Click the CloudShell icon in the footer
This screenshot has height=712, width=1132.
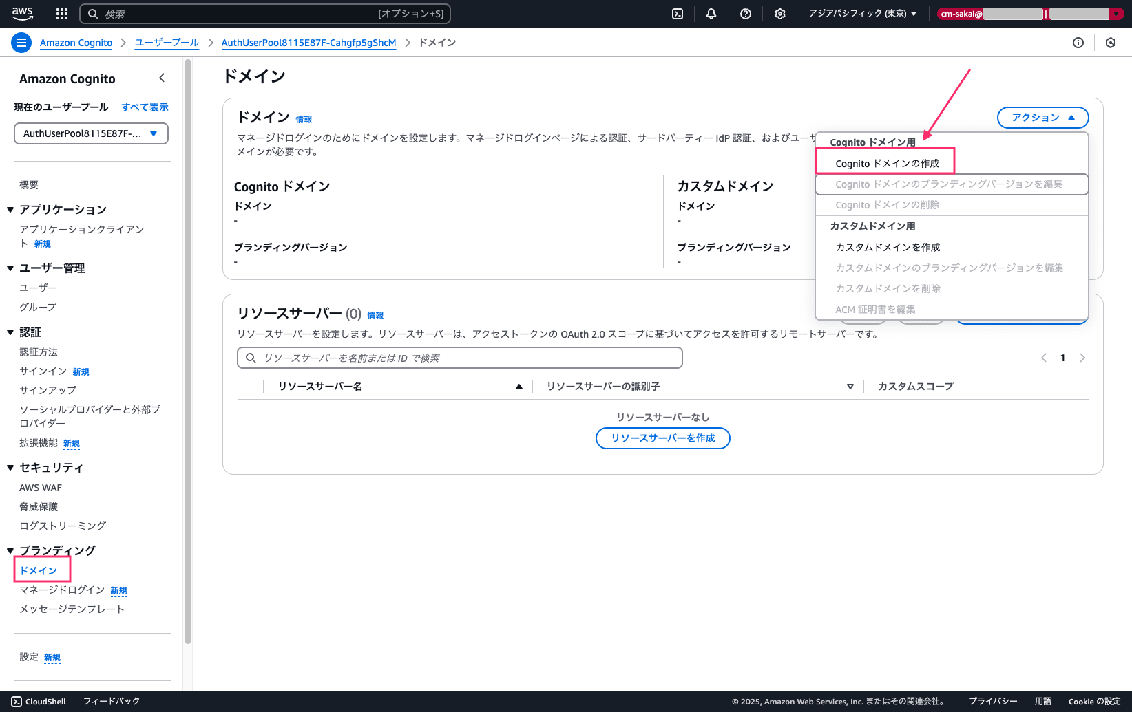pyautogui.click(x=17, y=702)
